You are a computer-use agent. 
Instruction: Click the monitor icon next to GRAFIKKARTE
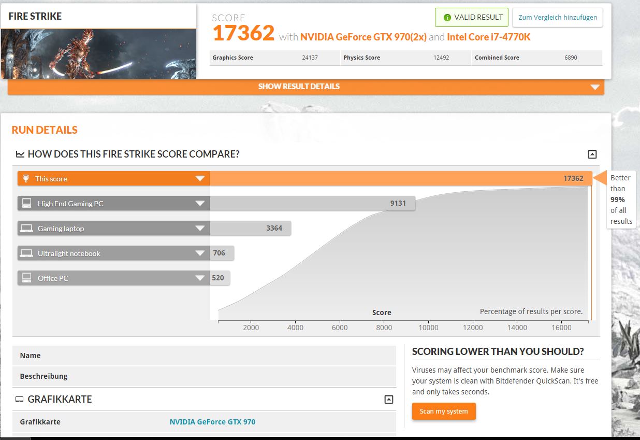pos(20,400)
